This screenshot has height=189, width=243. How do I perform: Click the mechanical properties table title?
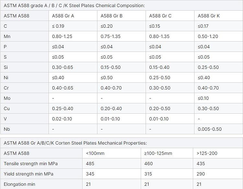(x=75, y=143)
